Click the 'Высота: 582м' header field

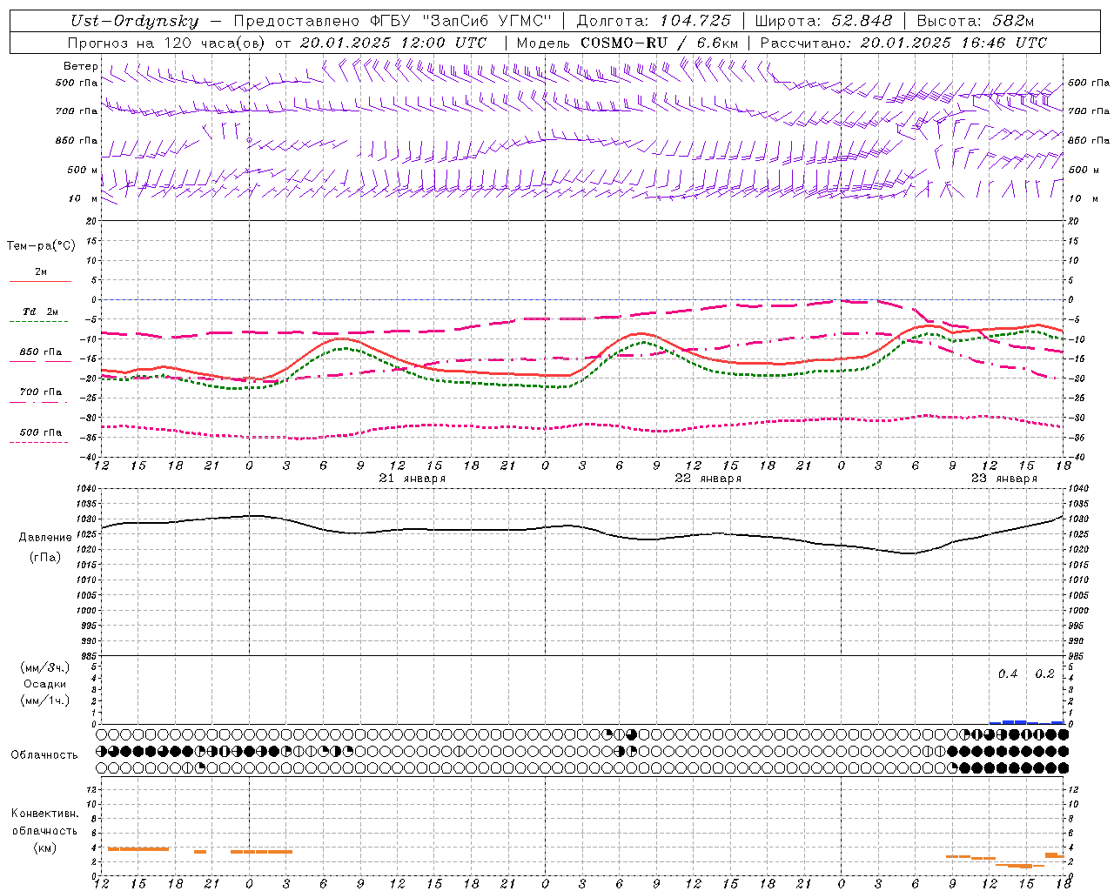coord(976,22)
